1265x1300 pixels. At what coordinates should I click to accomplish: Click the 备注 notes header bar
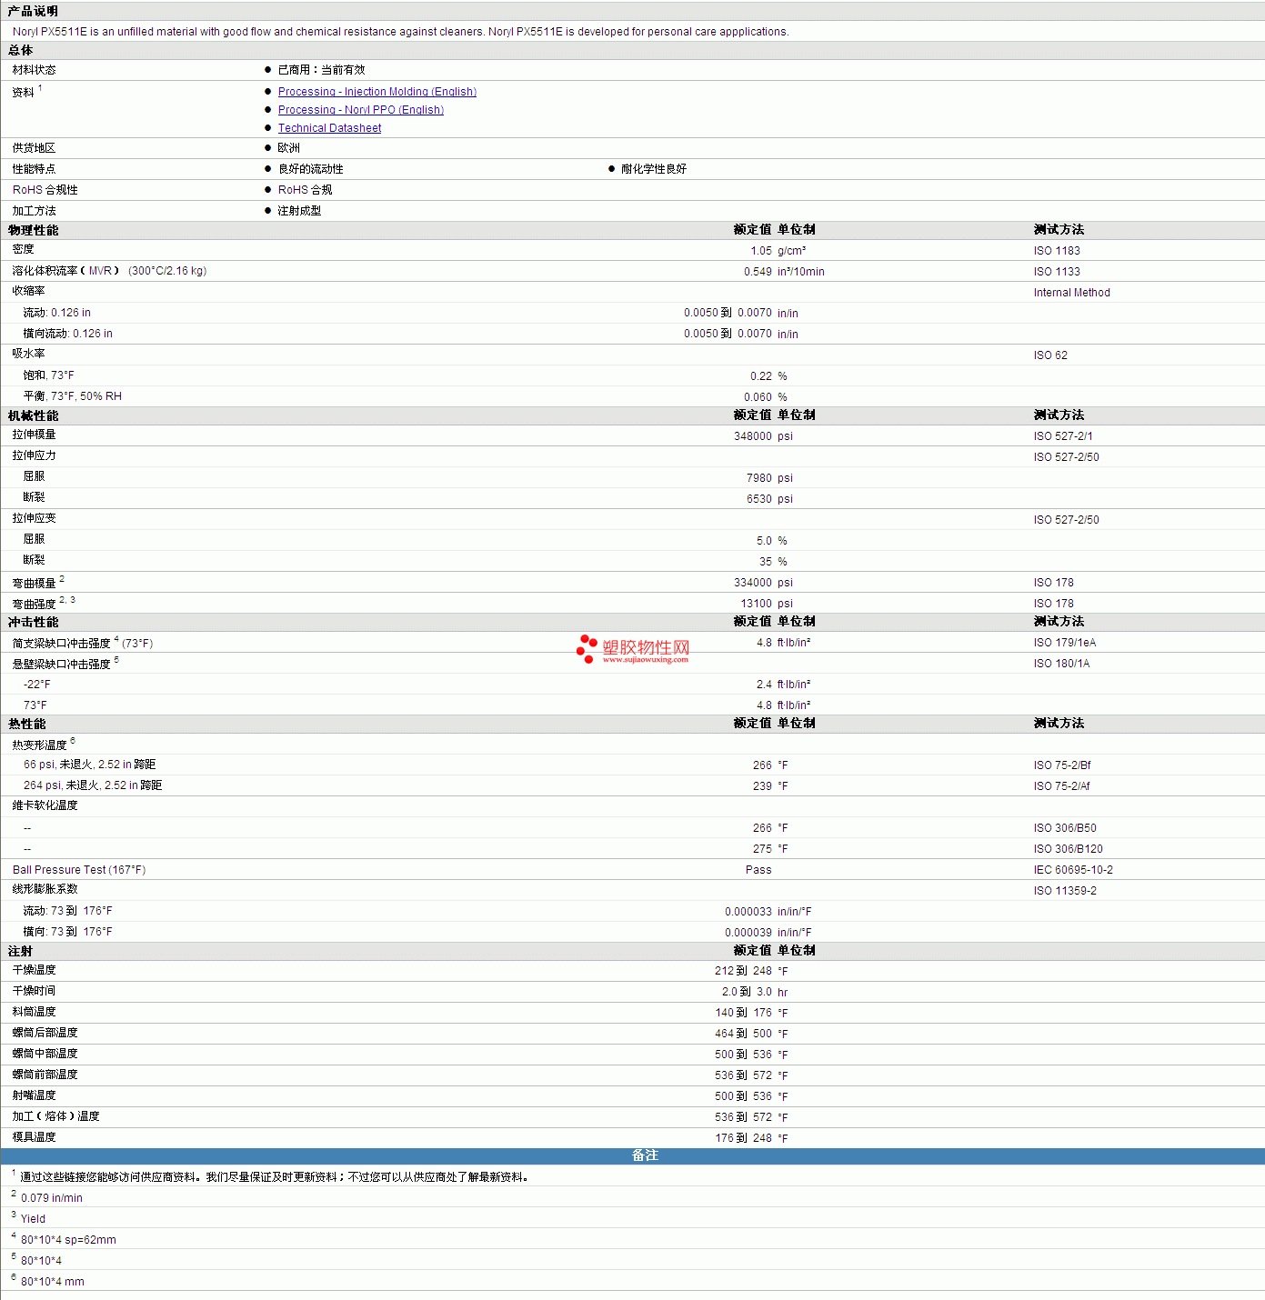tap(632, 1155)
